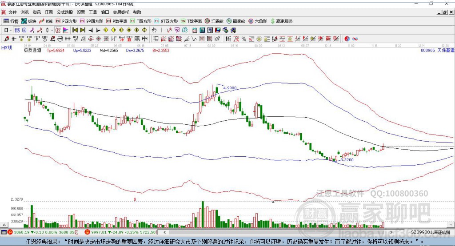The height and width of the screenshot is (246, 455).
Task: Open the candlestick style dropdown arrow
Action: pyautogui.click(x=52, y=30)
